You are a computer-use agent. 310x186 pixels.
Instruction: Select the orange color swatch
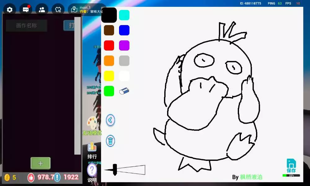(109, 61)
